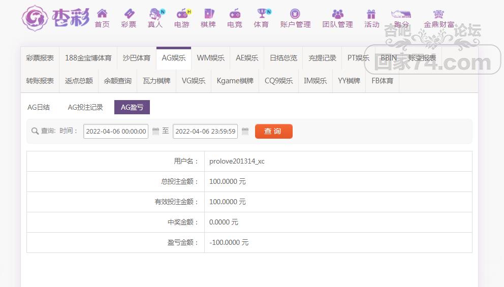Image resolution: width=504 pixels, height=287 pixels.
Task: Click the 首页 home icon
Action: (x=102, y=14)
